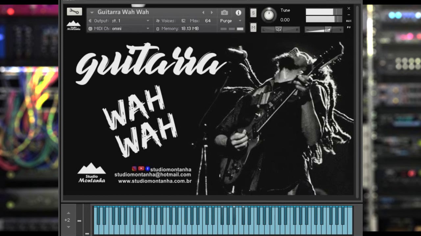Click the Max voices value 64
Image resolution: width=421 pixels, height=236 pixels.
pyautogui.click(x=208, y=21)
